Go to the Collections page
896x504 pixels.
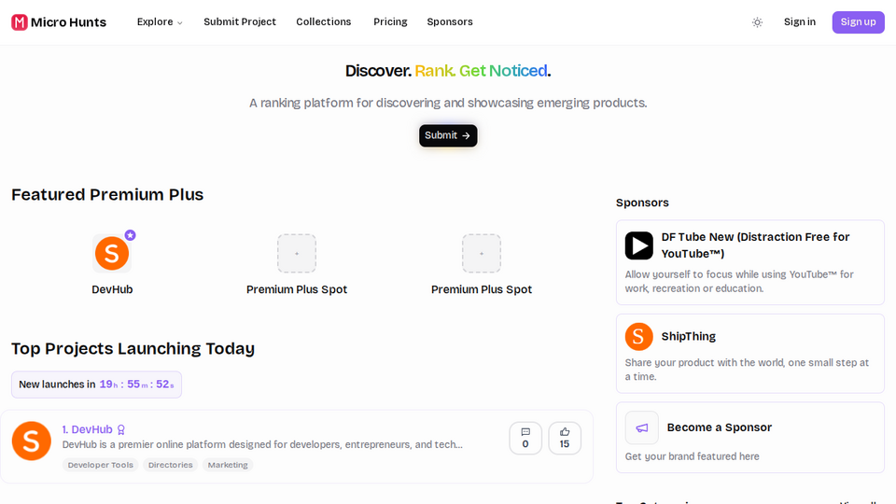pyautogui.click(x=324, y=21)
